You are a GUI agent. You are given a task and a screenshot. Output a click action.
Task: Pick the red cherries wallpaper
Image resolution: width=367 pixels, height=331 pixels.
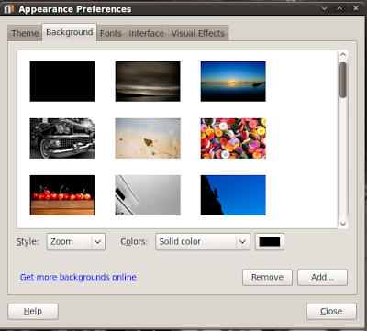tap(62, 195)
